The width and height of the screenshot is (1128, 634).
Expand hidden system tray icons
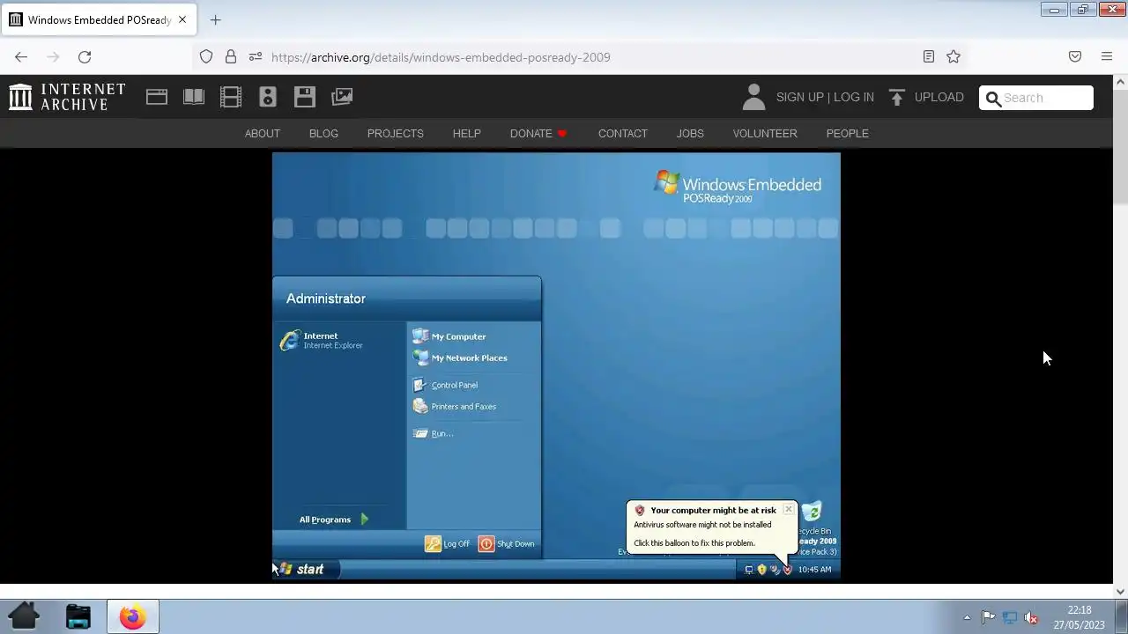[967, 617]
